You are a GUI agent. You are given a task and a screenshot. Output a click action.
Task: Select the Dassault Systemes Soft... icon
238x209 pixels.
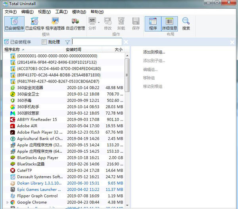(13, 177)
